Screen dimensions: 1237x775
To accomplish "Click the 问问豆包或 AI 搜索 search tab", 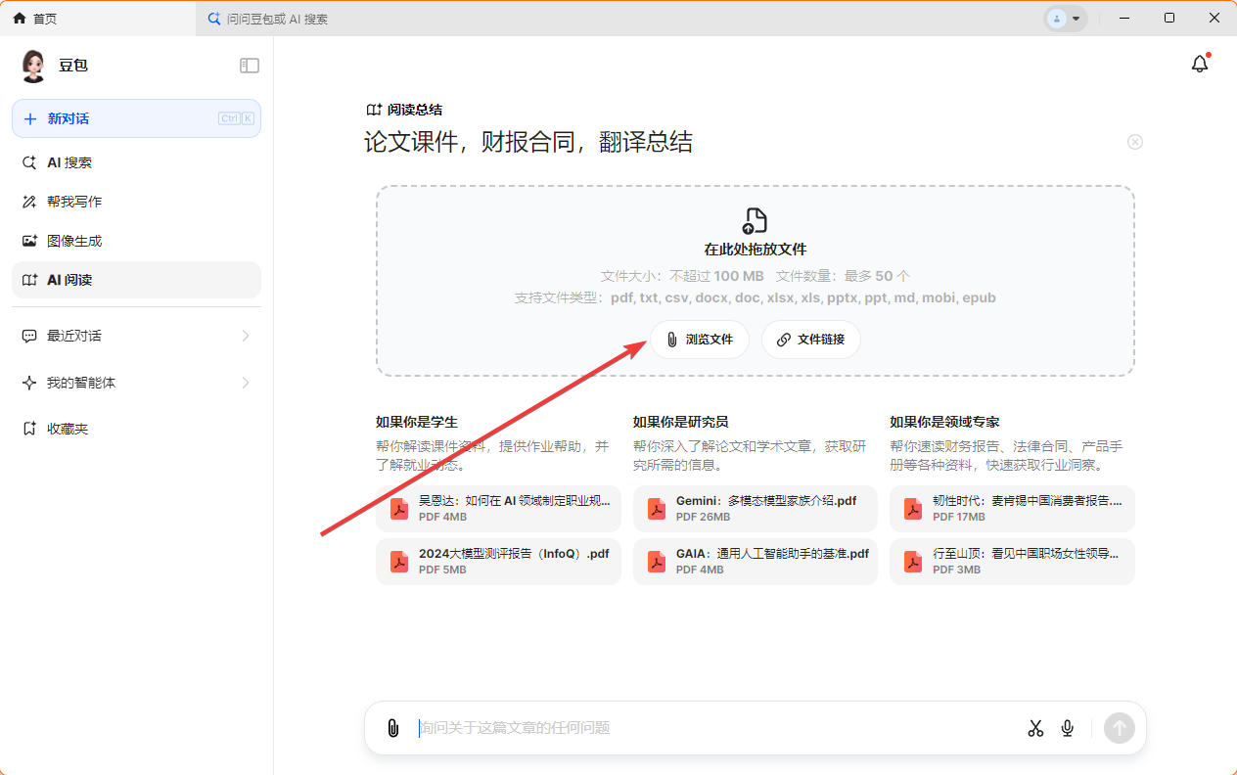I will coord(277,19).
